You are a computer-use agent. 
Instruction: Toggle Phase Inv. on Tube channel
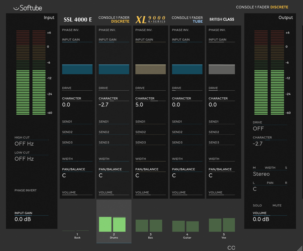(181, 30)
